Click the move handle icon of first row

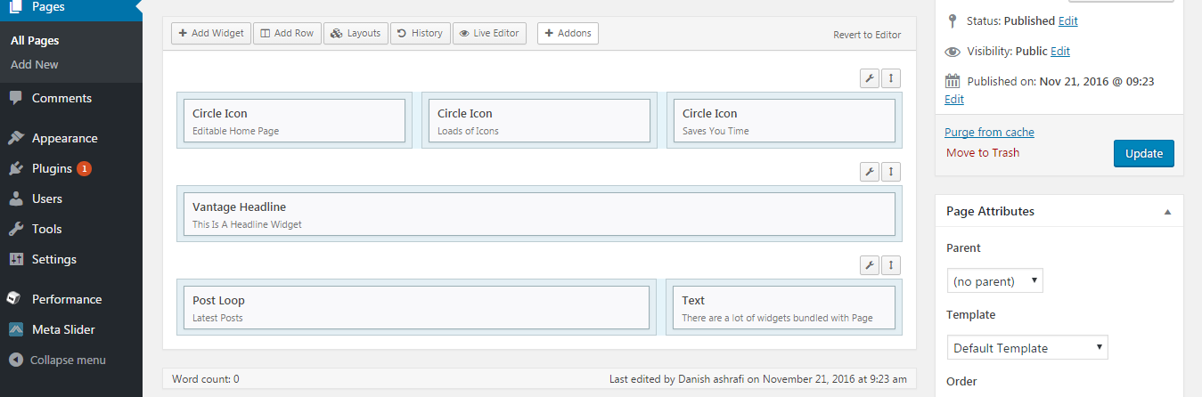[x=891, y=78]
